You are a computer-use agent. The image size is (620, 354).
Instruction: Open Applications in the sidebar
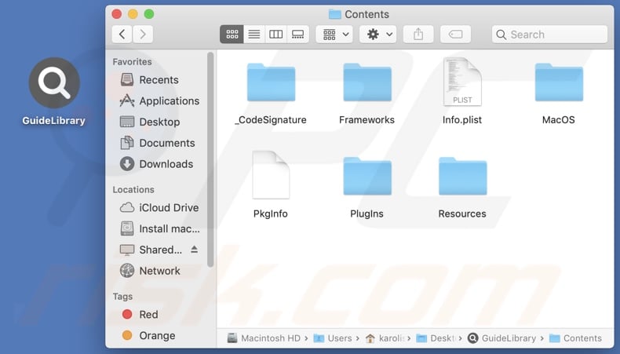159,100
